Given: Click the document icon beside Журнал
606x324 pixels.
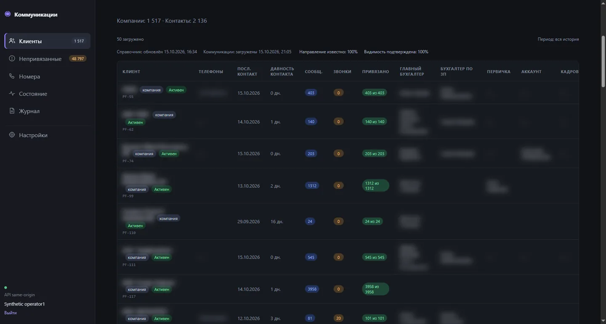Looking at the screenshot, I should [x=12, y=111].
